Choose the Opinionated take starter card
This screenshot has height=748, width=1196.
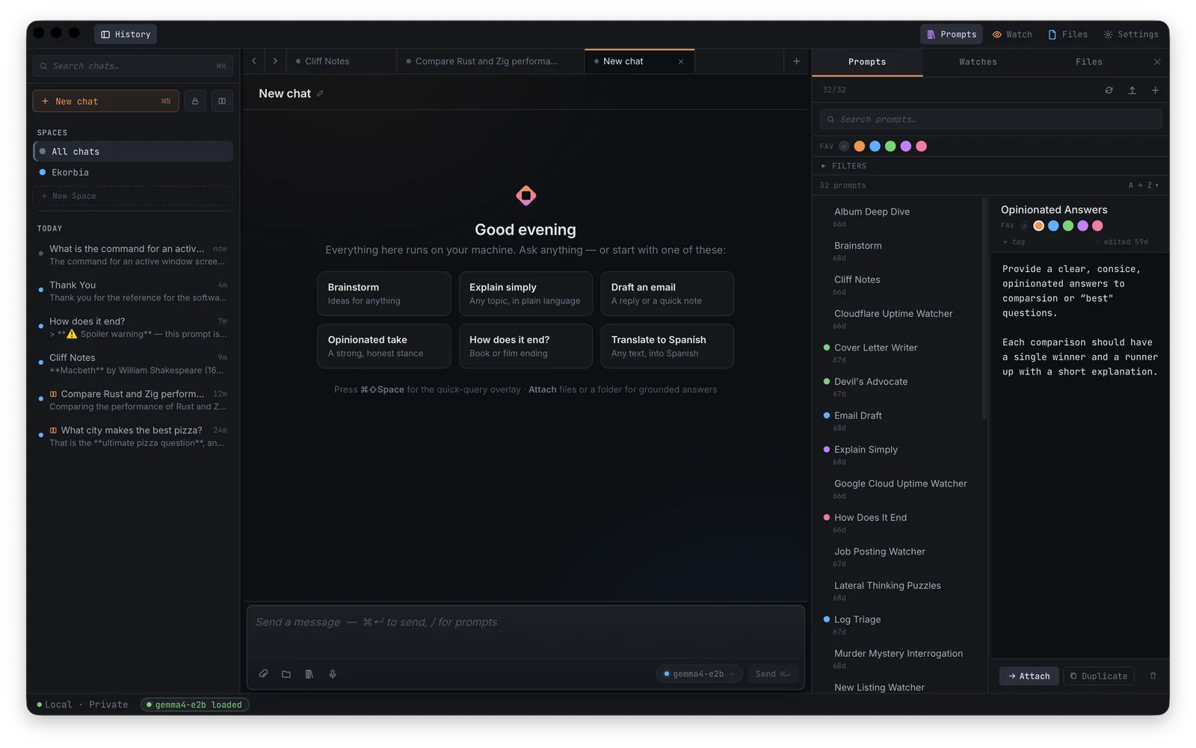coord(383,346)
